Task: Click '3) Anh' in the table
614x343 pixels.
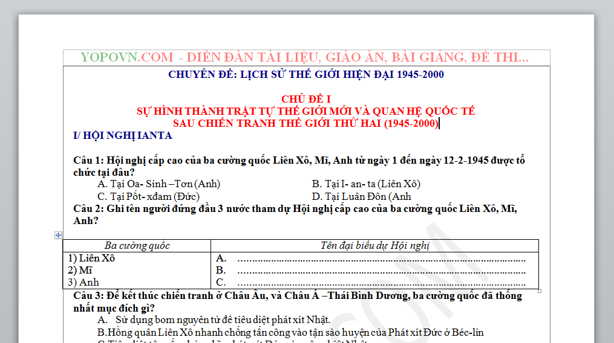Action: [x=83, y=282]
